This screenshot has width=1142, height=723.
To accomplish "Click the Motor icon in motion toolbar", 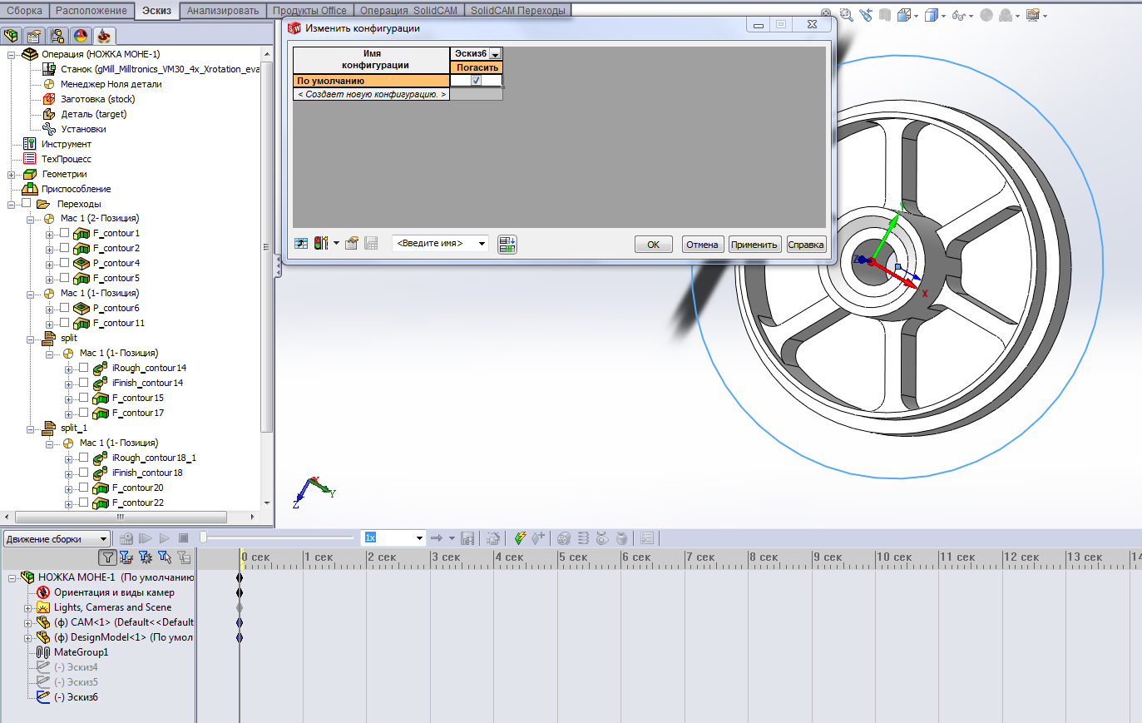I will pos(564,538).
